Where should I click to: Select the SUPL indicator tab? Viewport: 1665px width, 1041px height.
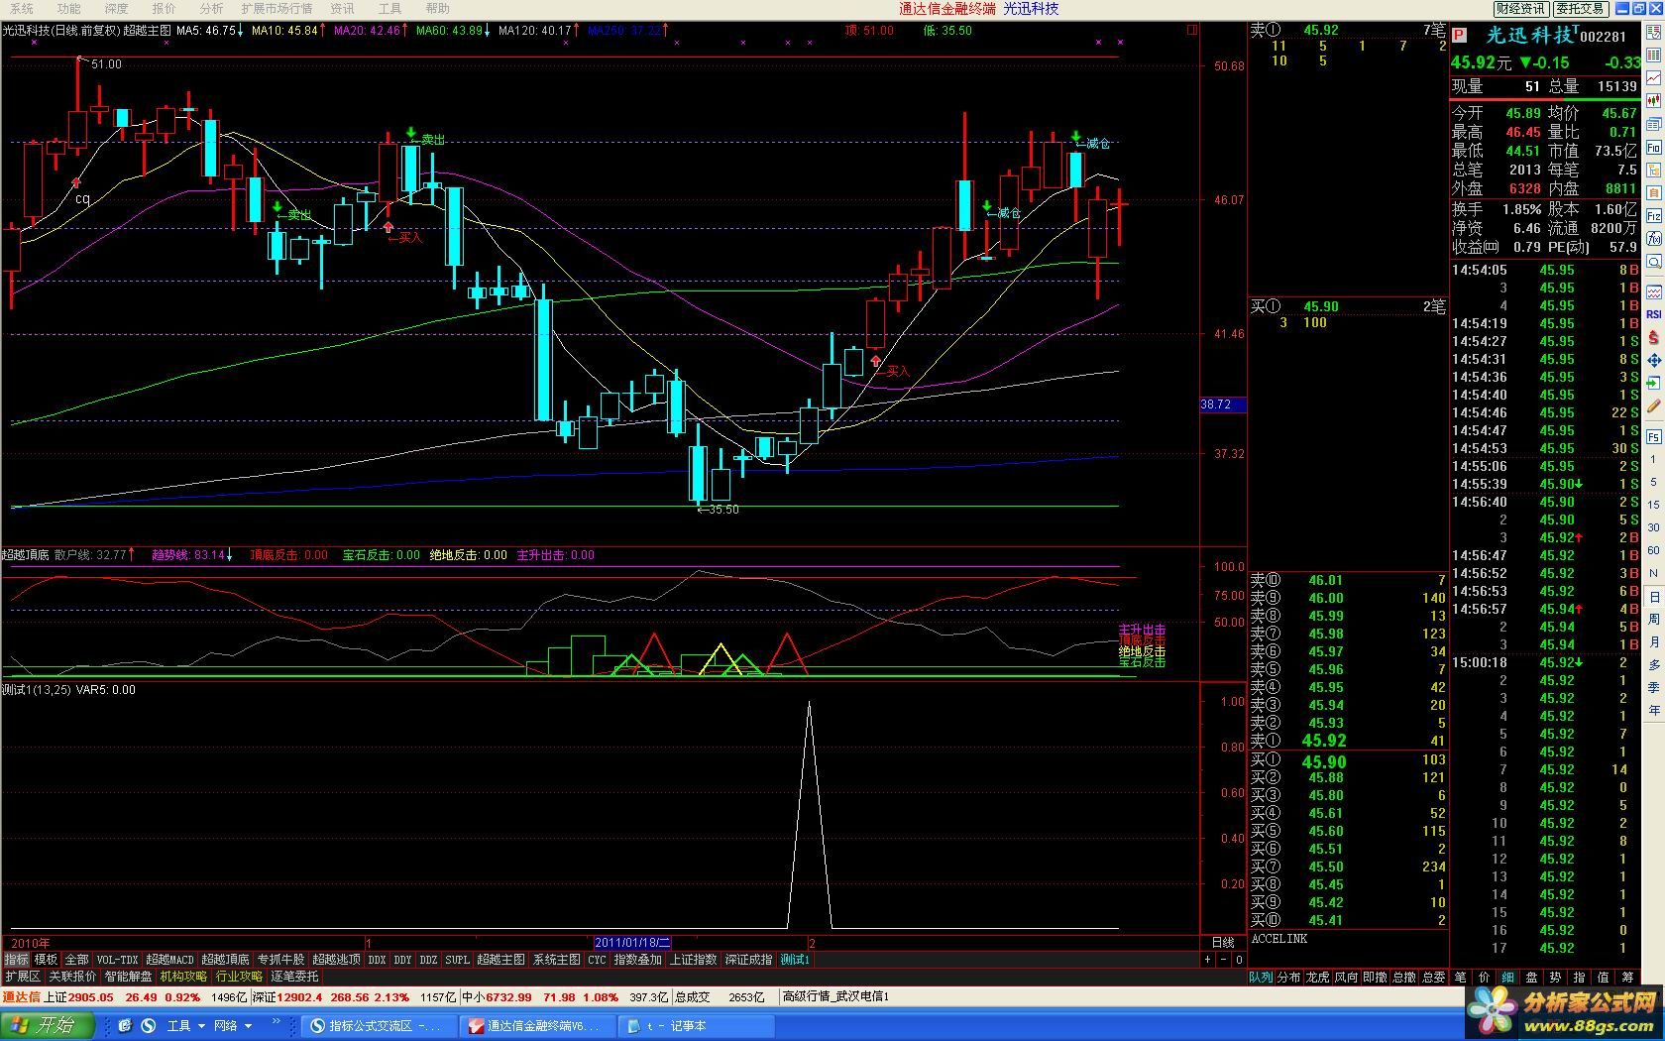pyautogui.click(x=458, y=960)
